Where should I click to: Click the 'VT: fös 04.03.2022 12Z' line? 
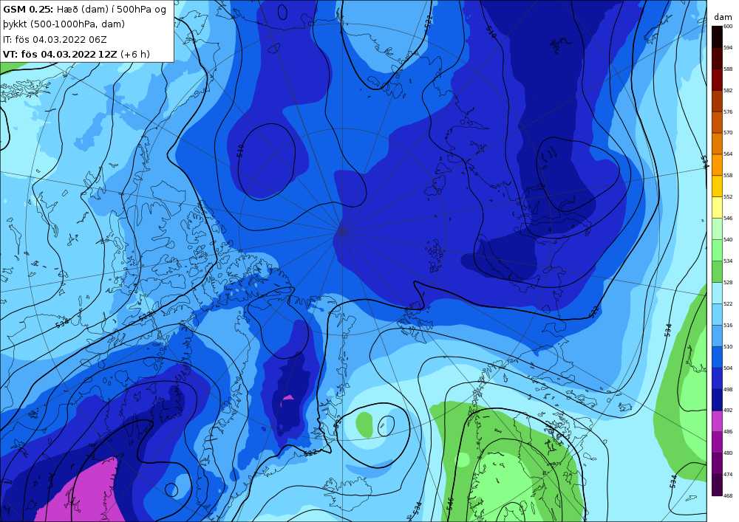pyautogui.click(x=60, y=54)
